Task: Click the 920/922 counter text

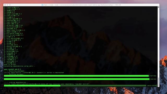Action: (x=153, y=79)
